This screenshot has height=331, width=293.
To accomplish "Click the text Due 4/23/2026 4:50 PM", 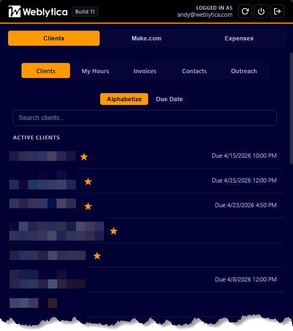I will click(x=246, y=205).
